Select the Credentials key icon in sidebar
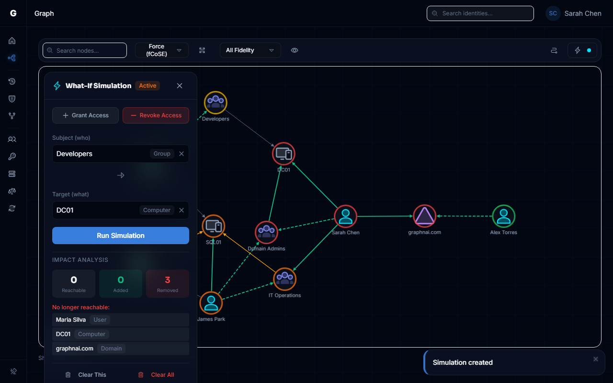 pyautogui.click(x=12, y=156)
